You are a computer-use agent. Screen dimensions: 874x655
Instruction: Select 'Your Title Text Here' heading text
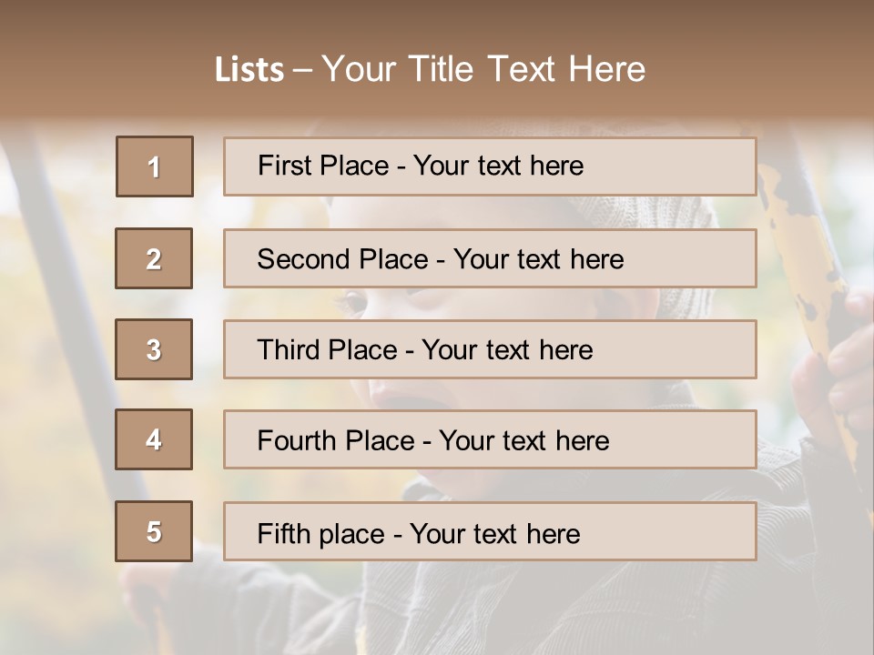pyautogui.click(x=483, y=69)
